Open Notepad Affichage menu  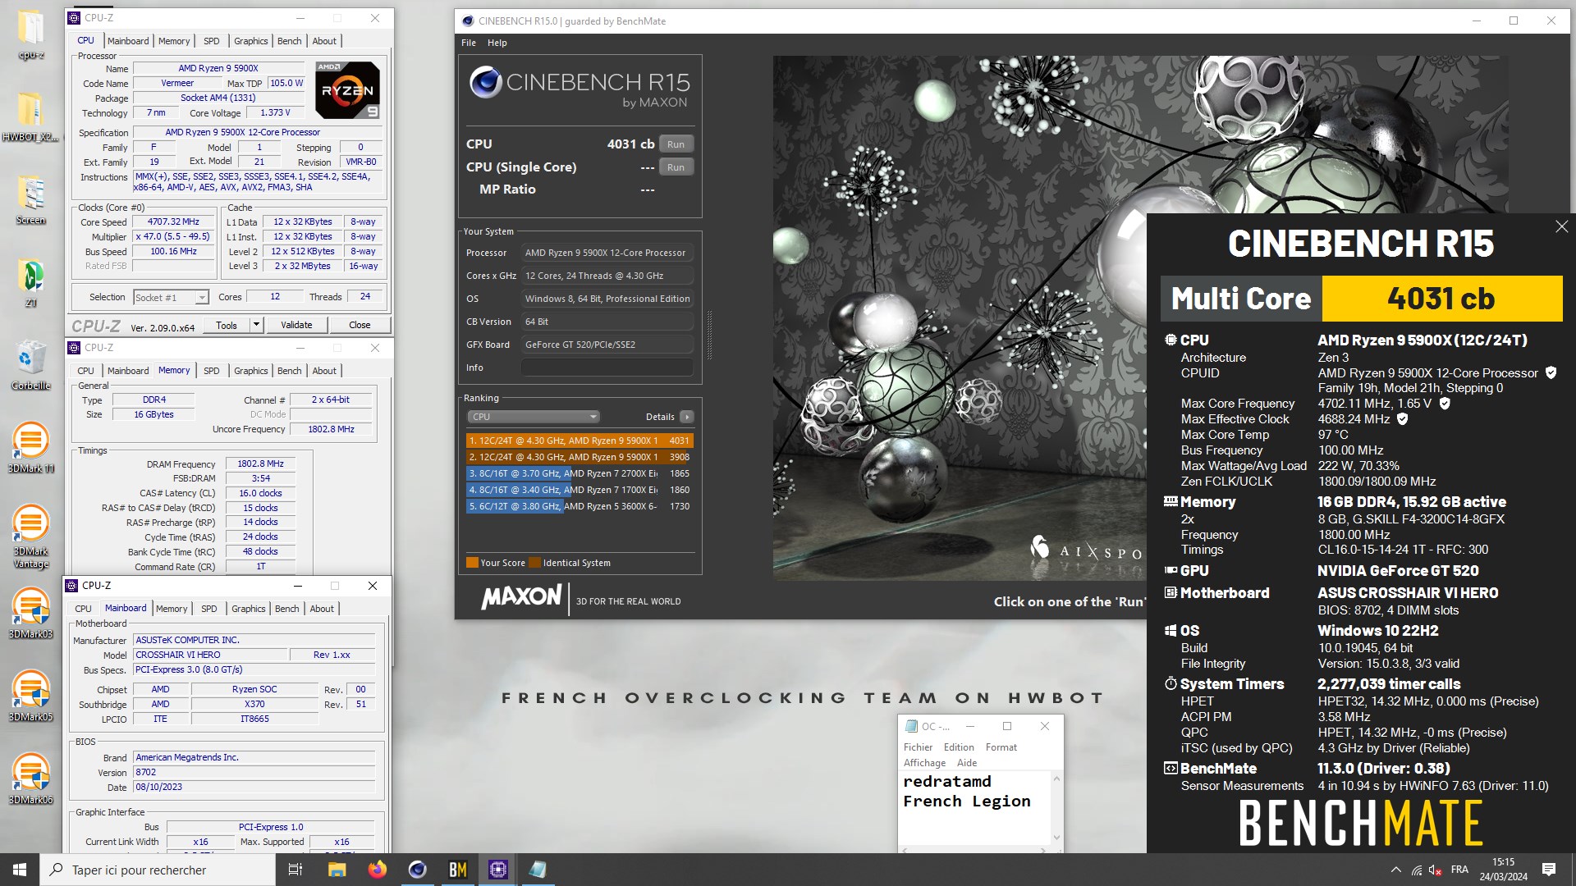pos(924,763)
